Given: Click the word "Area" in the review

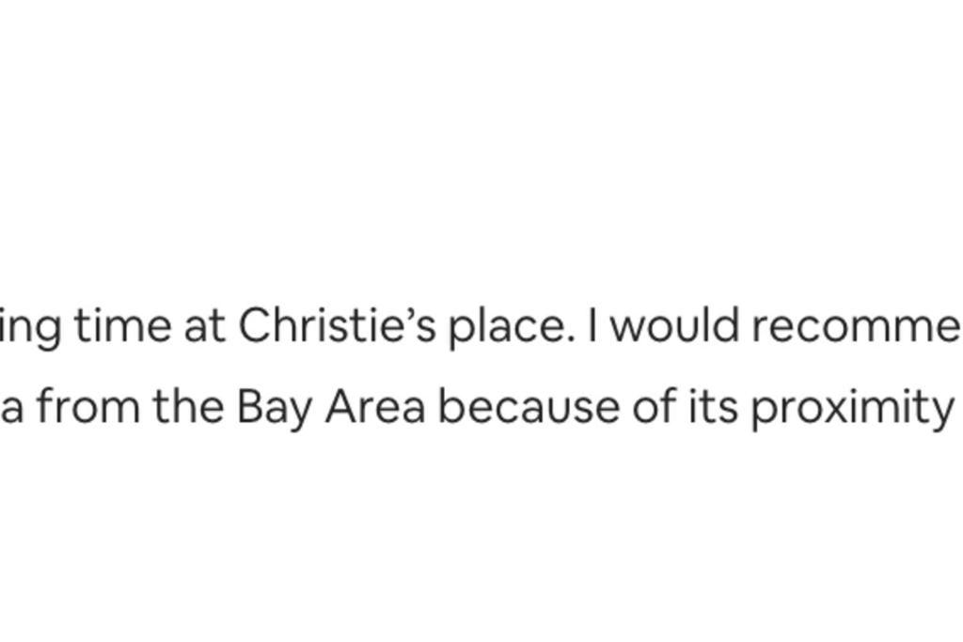Looking at the screenshot, I should click(375, 406).
